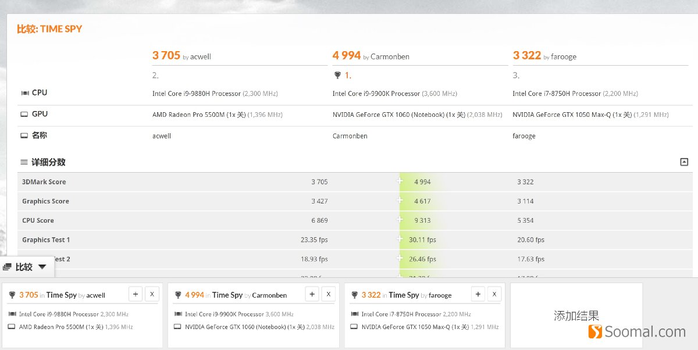This screenshot has height=350, width=698.
Task: Collapse the 详细分数 section
Action: point(684,162)
